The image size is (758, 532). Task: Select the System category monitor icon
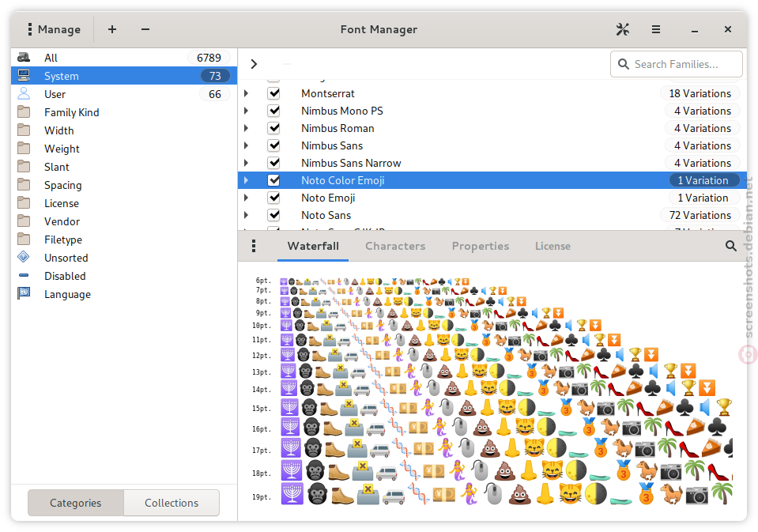24,75
